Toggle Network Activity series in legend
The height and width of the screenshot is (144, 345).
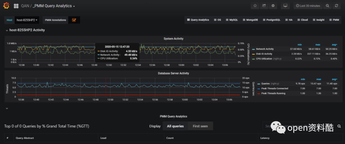pos(264,49)
